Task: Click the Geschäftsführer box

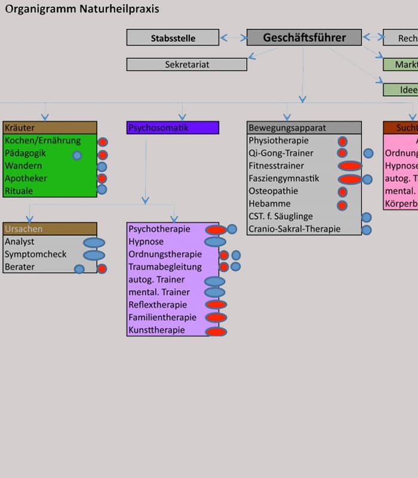Action: 304,38
